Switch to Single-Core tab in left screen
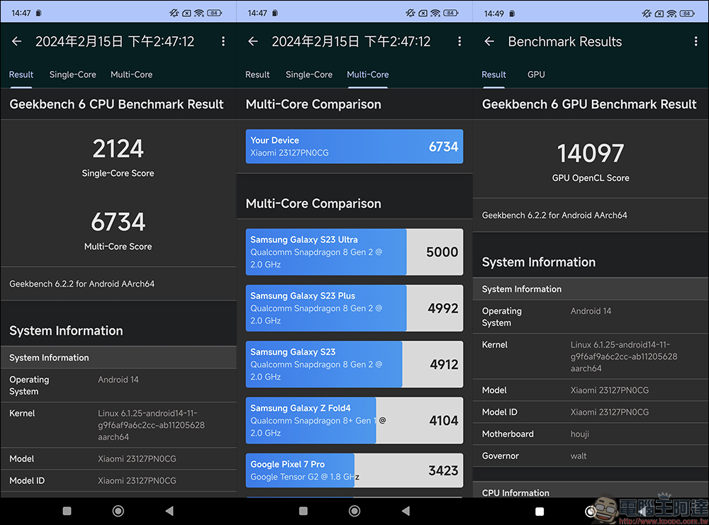 tap(73, 74)
